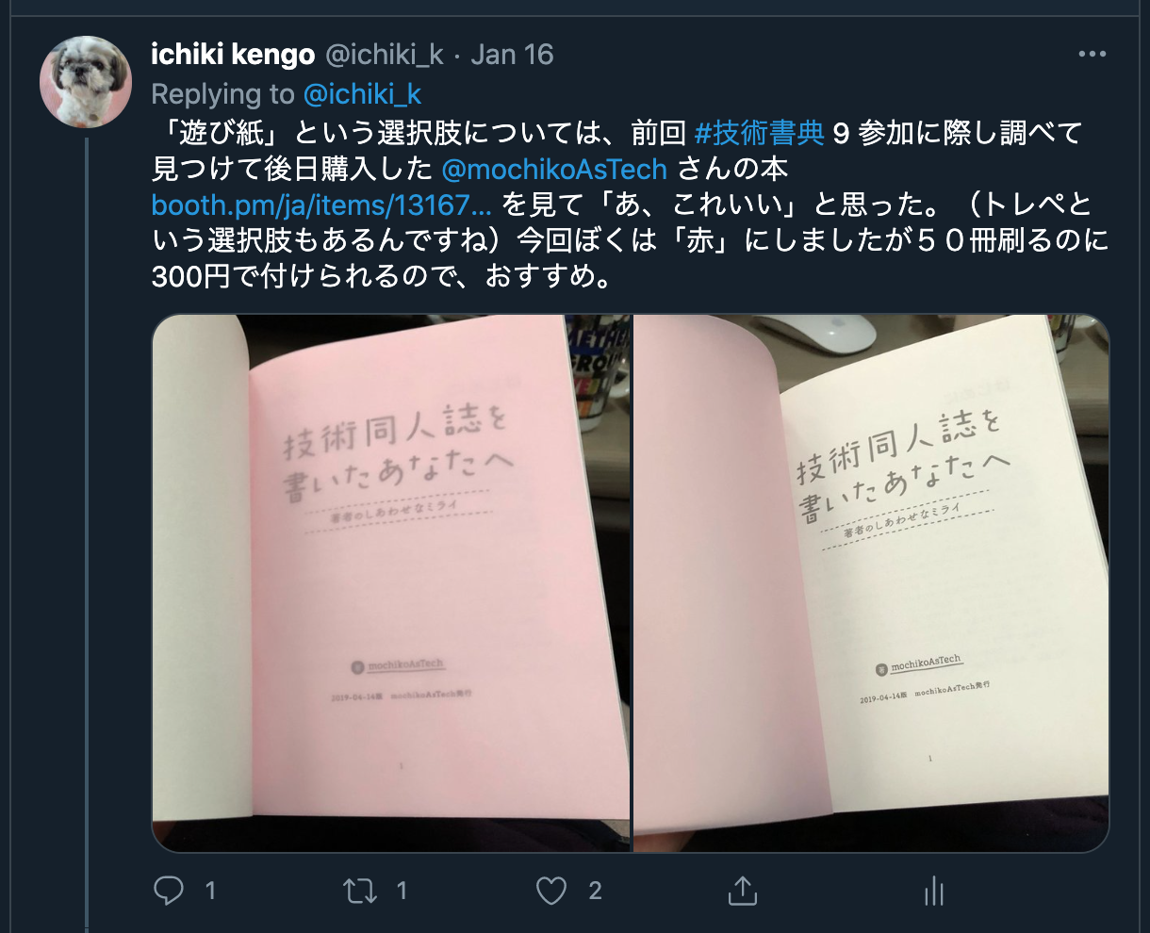Click the retweet count number 1
The image size is (1150, 933).
[x=402, y=891]
